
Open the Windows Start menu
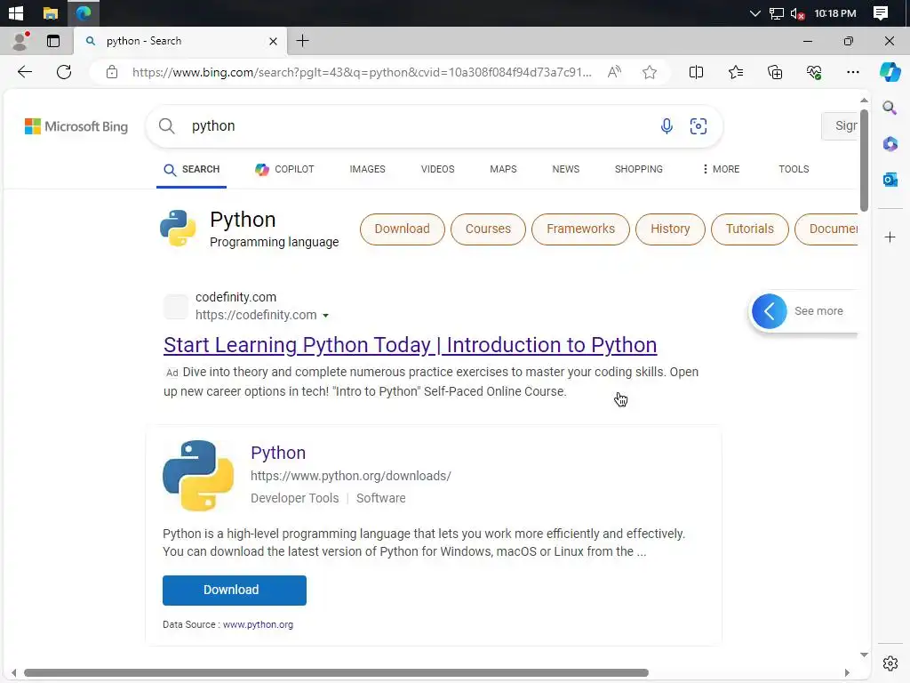[16, 12]
